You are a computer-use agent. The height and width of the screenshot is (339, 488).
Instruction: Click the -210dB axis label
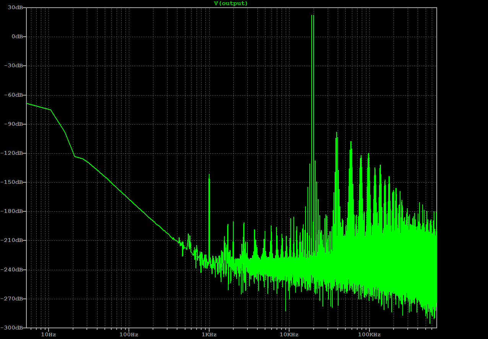click(x=13, y=240)
